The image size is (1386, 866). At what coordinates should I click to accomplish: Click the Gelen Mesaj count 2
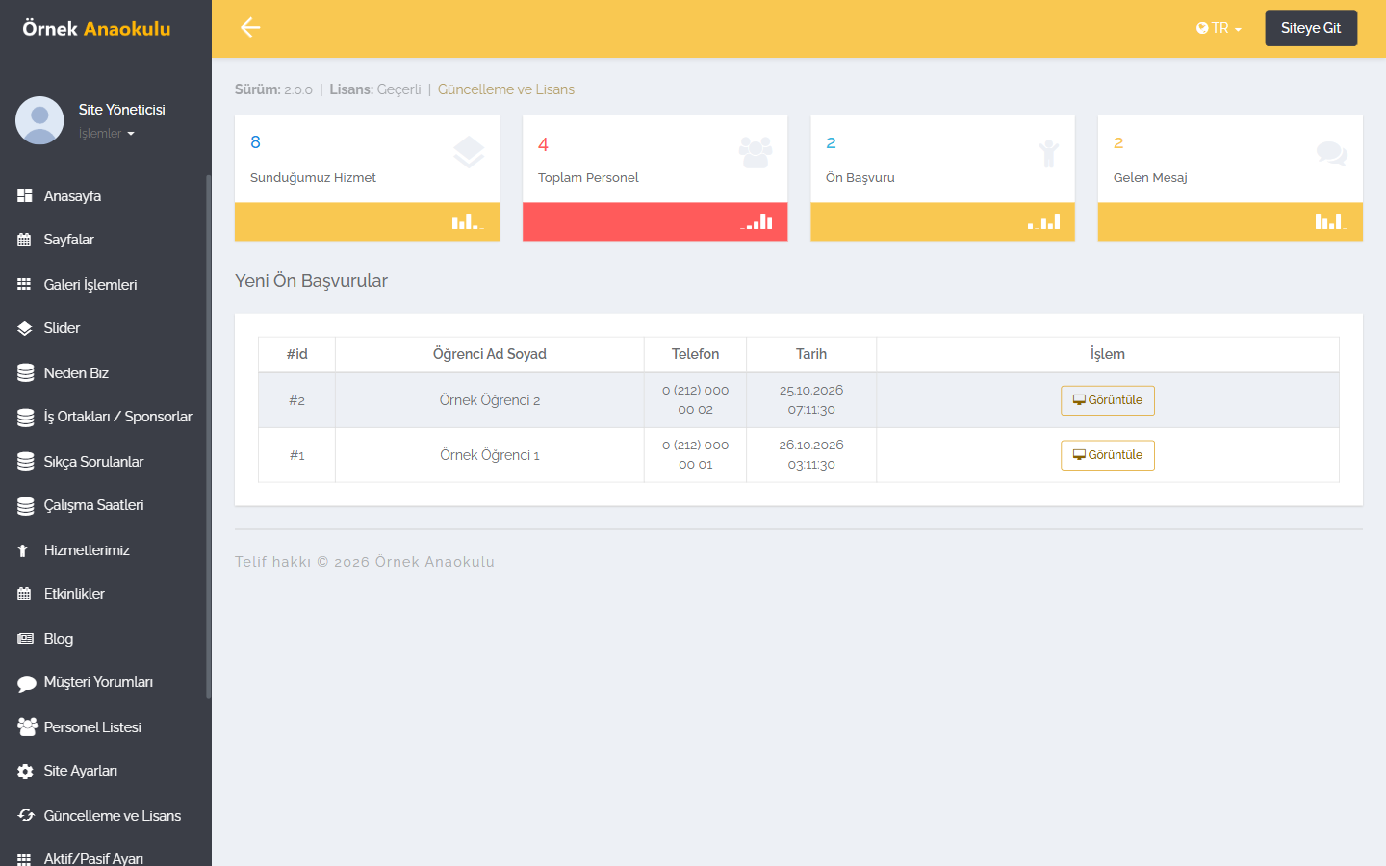tap(1118, 142)
